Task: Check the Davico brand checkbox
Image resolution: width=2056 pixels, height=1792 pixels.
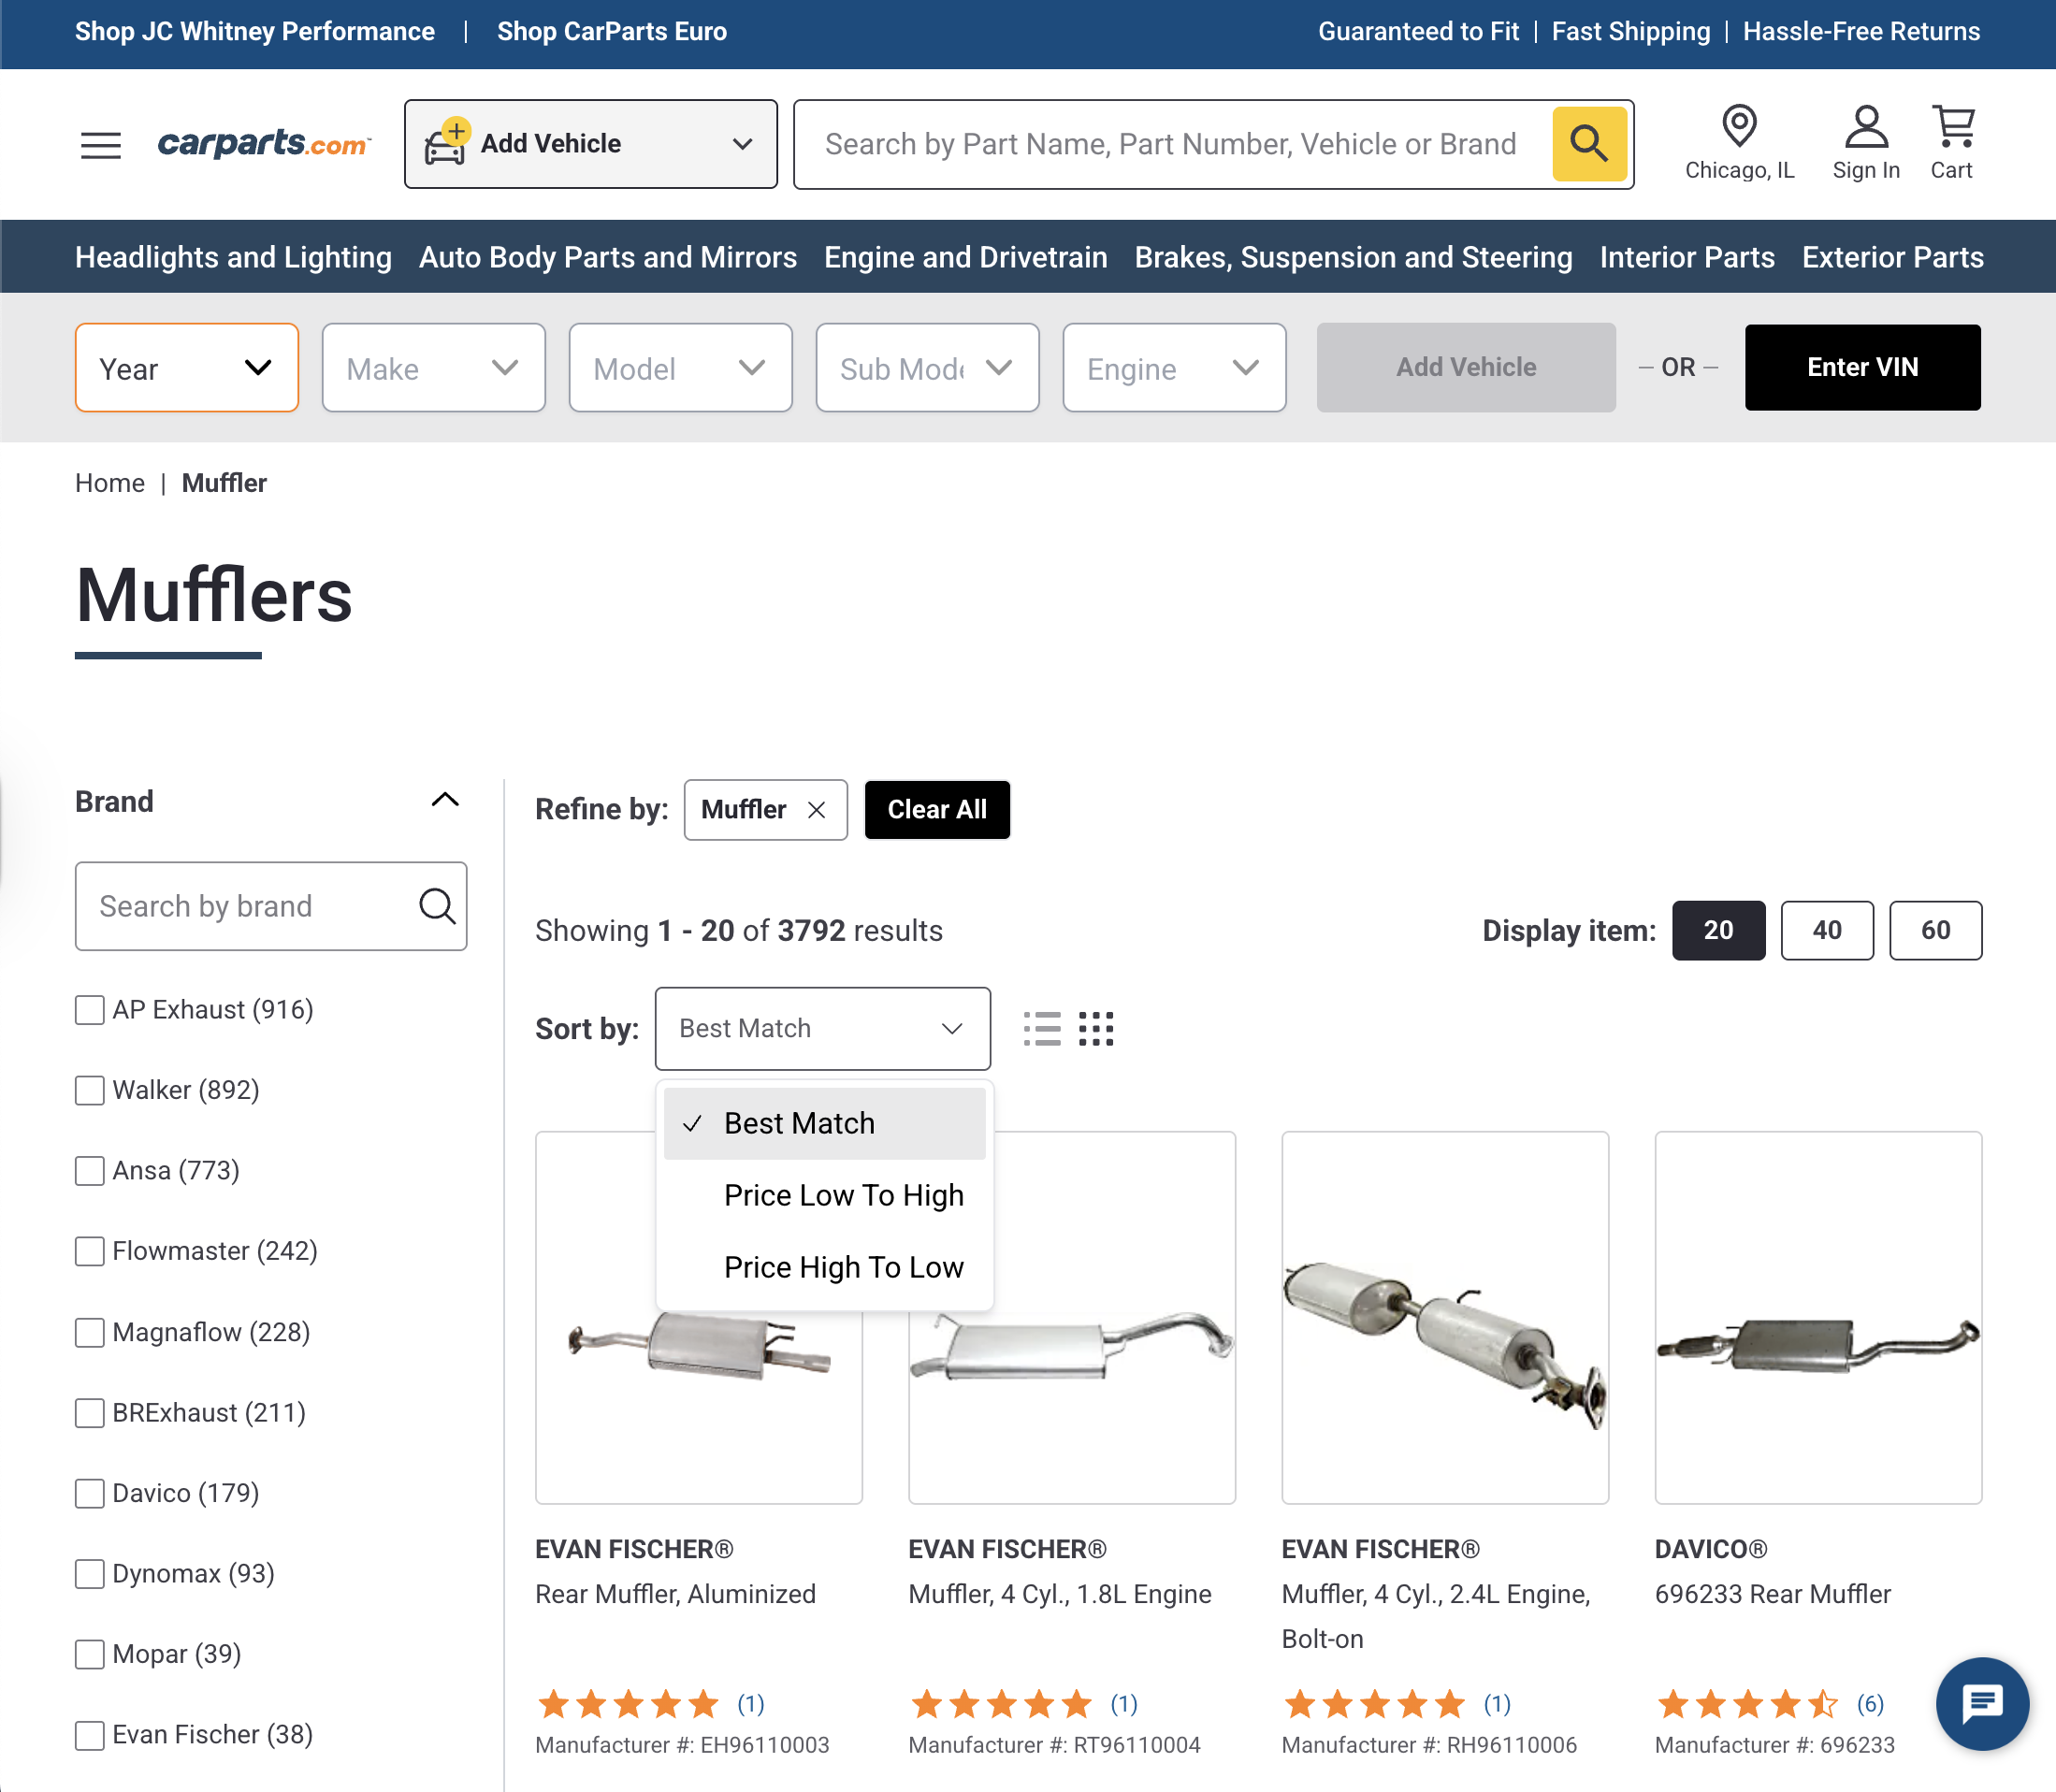Action: (90, 1493)
